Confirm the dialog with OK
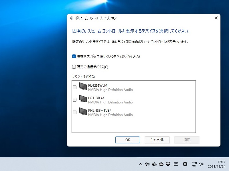 pyautogui.click(x=127, y=140)
